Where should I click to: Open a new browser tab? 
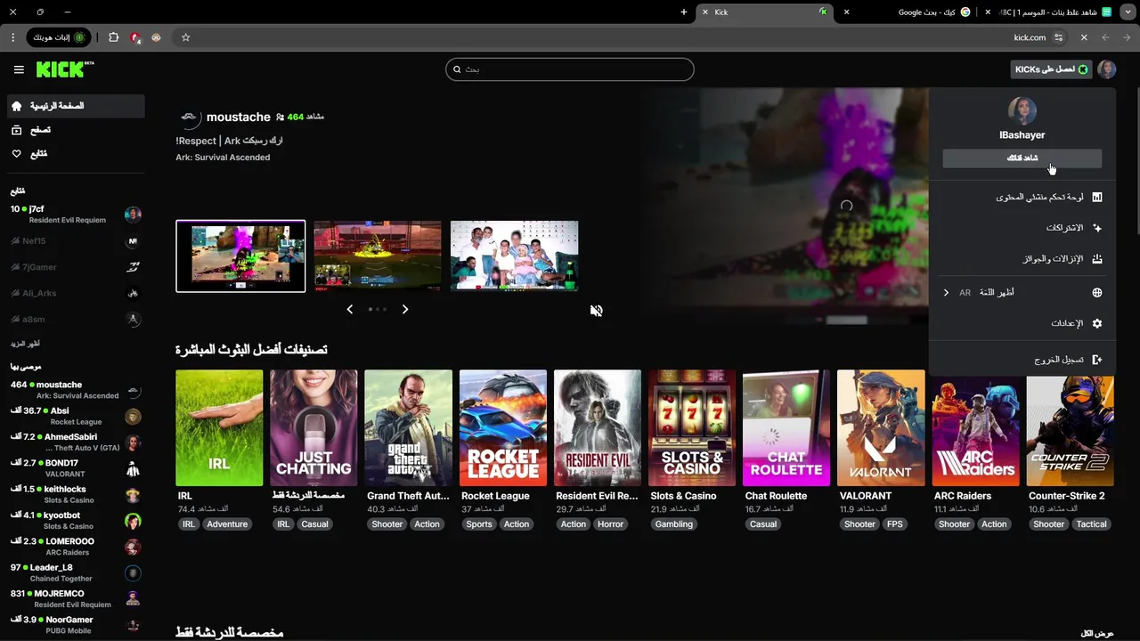tap(684, 12)
